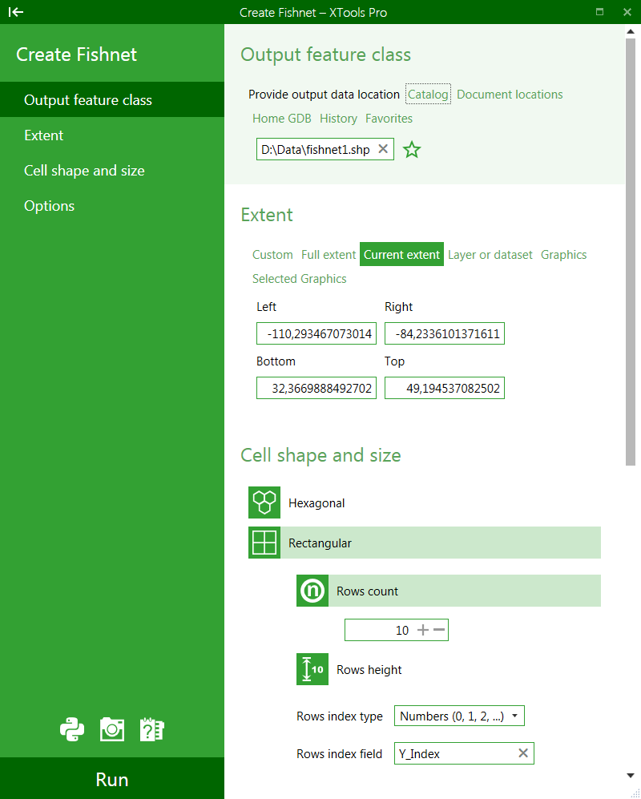The image size is (641, 799).
Task: Switch extent to Custom
Action: click(x=272, y=254)
